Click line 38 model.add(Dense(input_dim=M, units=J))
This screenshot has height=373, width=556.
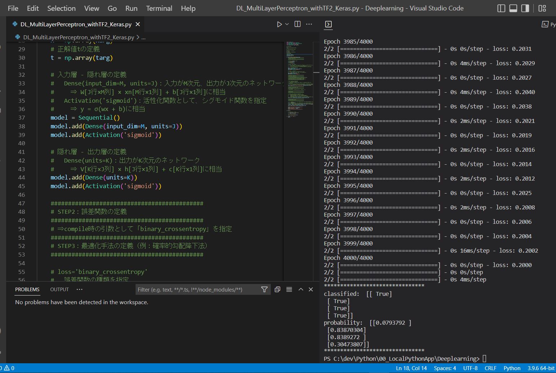[x=116, y=126]
